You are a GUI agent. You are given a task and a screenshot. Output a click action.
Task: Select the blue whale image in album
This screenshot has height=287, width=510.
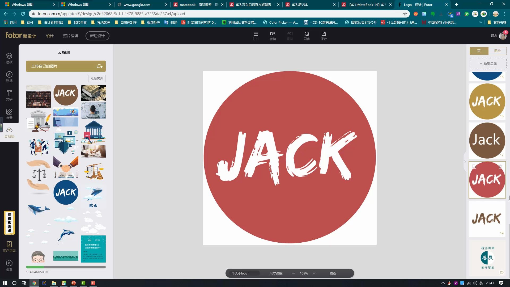[x=39, y=210]
